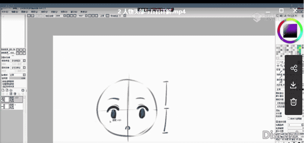Select the move tool

pos(278,66)
